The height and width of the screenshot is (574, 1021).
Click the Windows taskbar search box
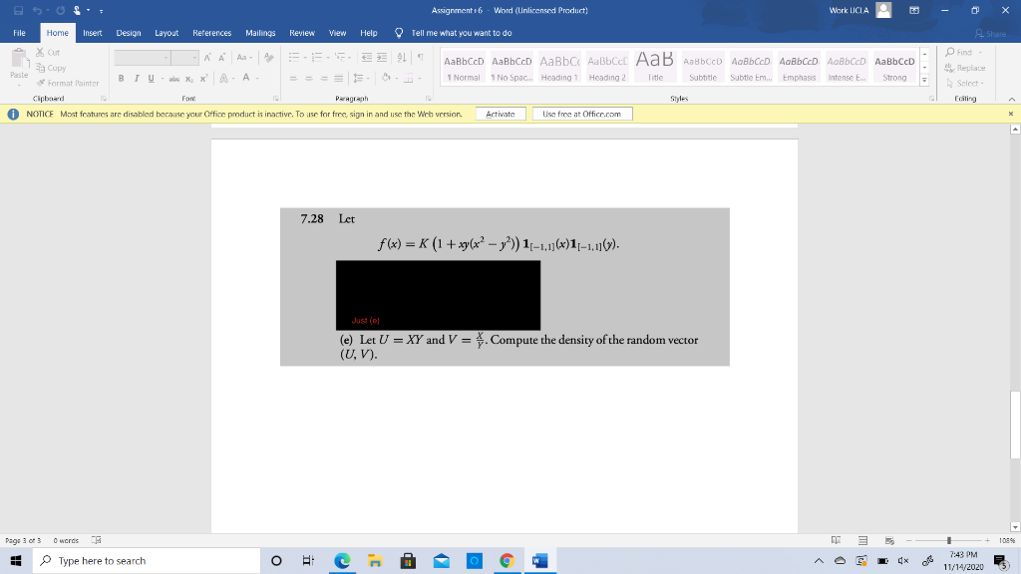coord(147,560)
